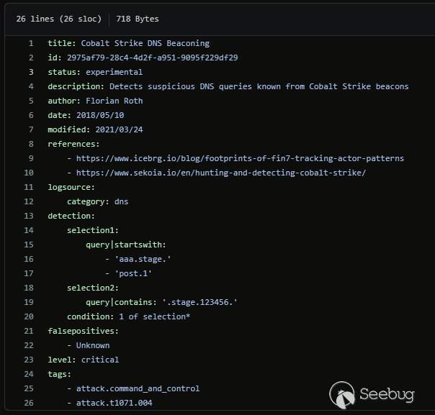
Task: Click the attack.t1071.004 tag
Action: (114, 403)
